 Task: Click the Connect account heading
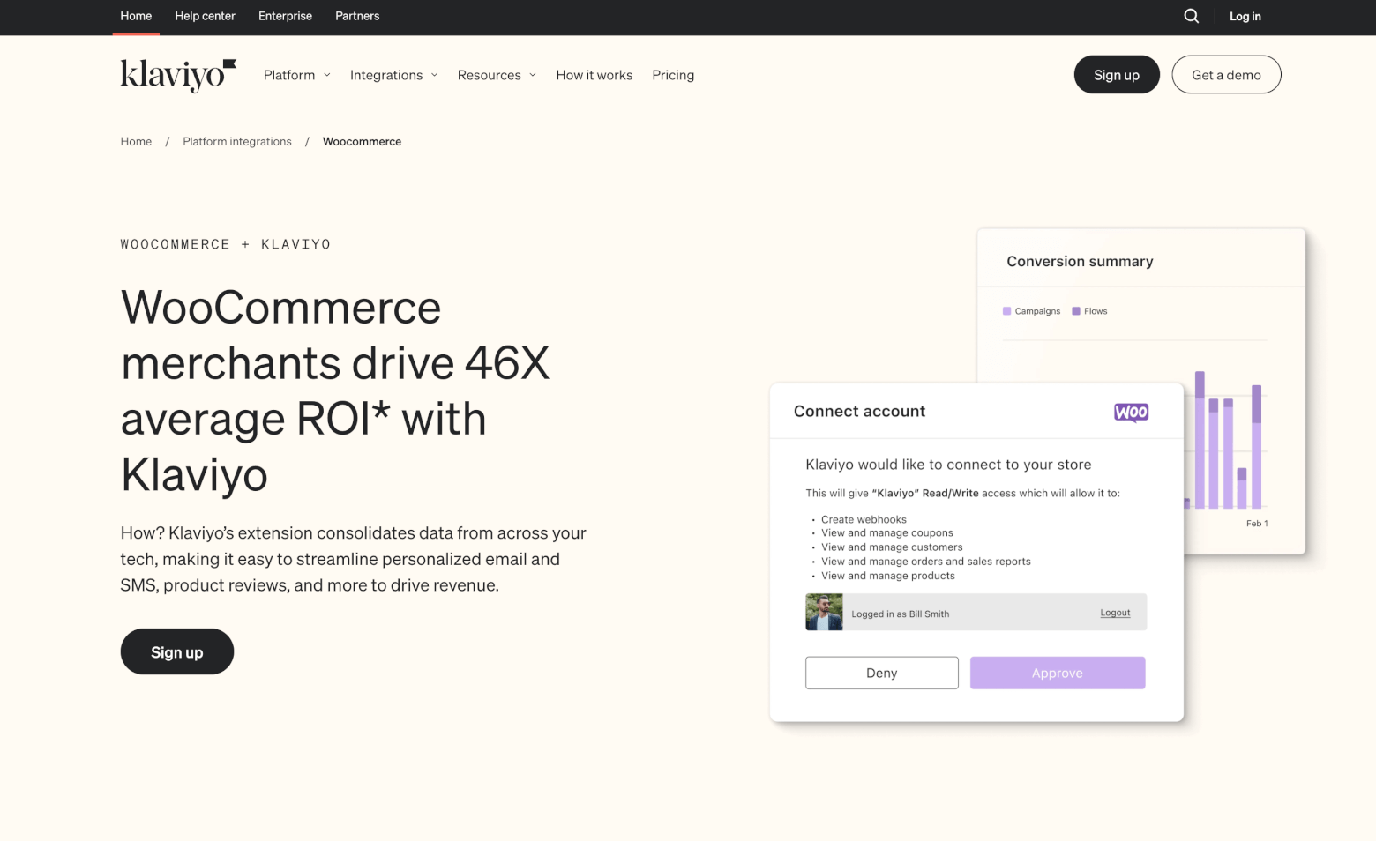pyautogui.click(x=859, y=411)
